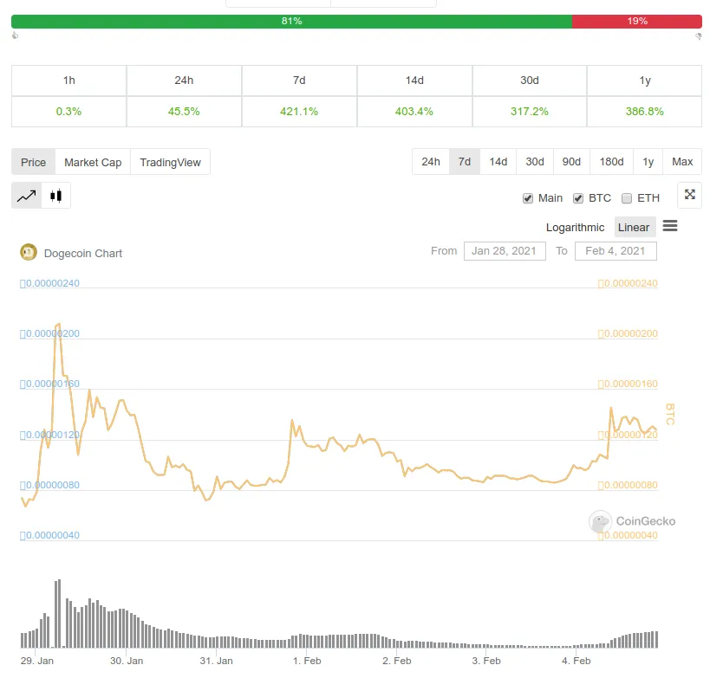Viewport: 710px width, 678px height.
Task: Switch to the Price tab
Action: (34, 162)
